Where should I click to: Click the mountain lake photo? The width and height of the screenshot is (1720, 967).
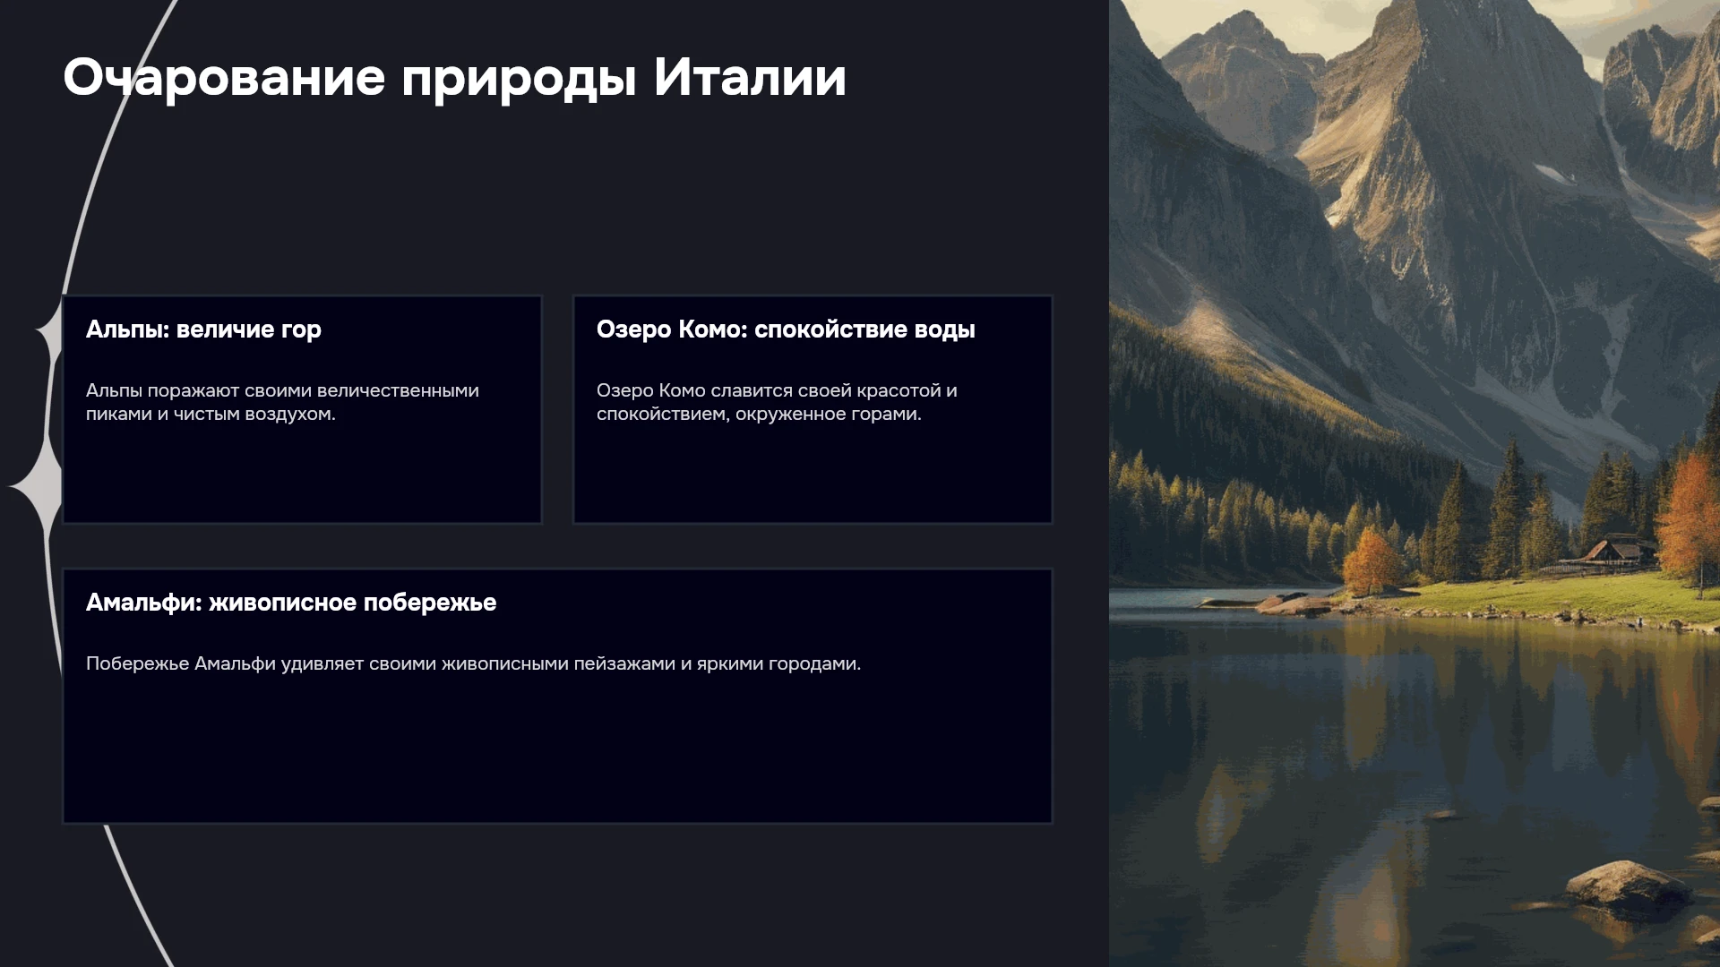pos(1415,483)
